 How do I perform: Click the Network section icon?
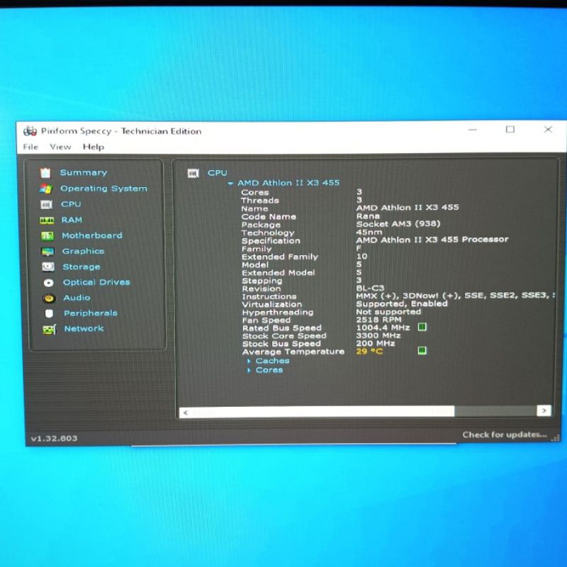[49, 330]
